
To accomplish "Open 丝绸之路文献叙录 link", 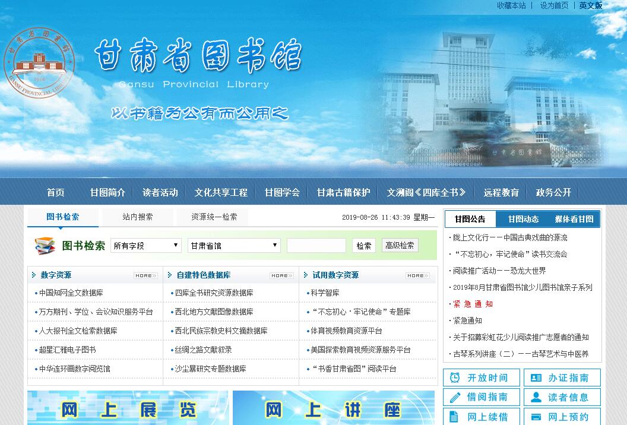I will point(203,350).
